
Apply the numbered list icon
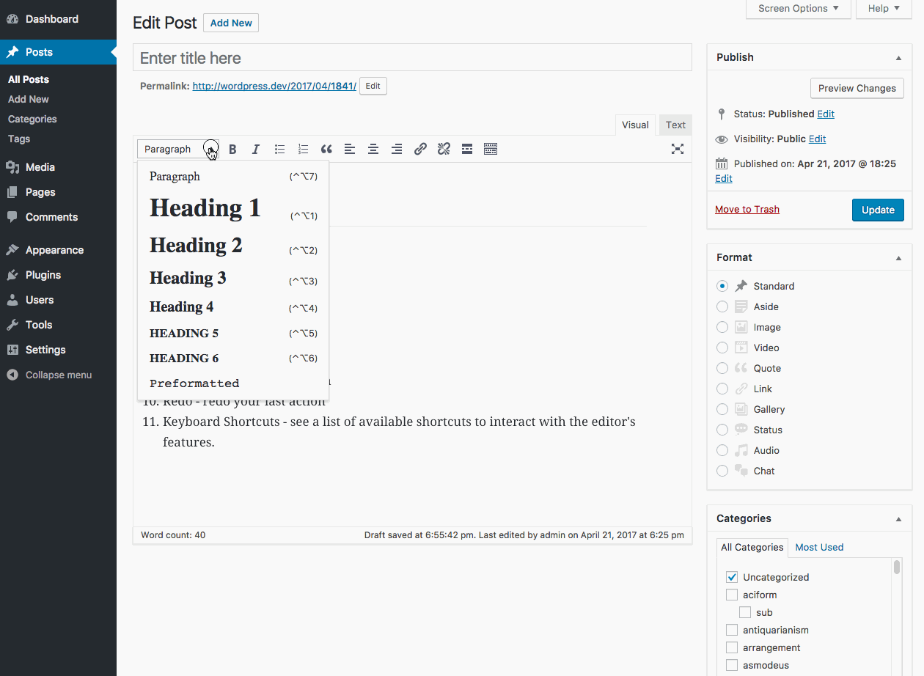(x=303, y=150)
